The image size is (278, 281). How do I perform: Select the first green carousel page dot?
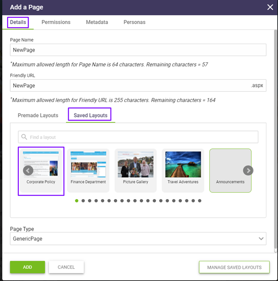click(77, 201)
